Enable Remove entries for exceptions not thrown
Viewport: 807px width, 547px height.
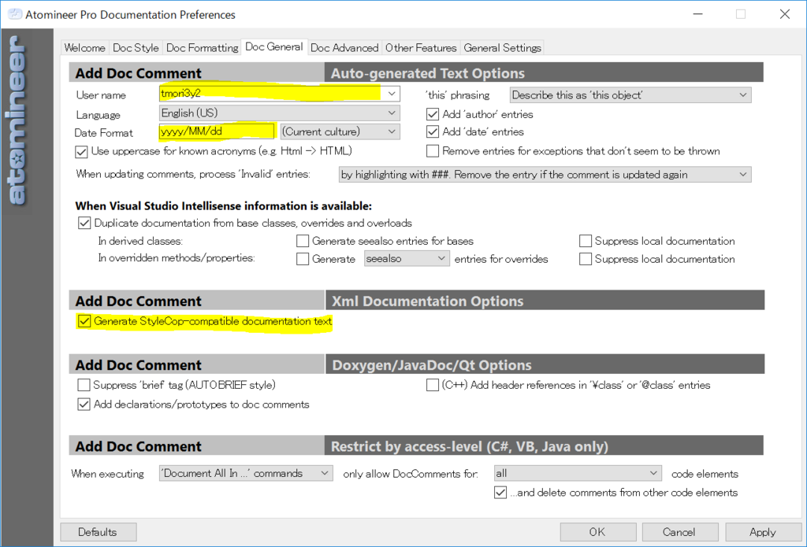(433, 151)
